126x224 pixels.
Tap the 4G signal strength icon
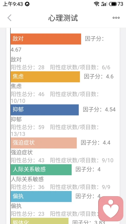pyautogui.click(x=104, y=4)
